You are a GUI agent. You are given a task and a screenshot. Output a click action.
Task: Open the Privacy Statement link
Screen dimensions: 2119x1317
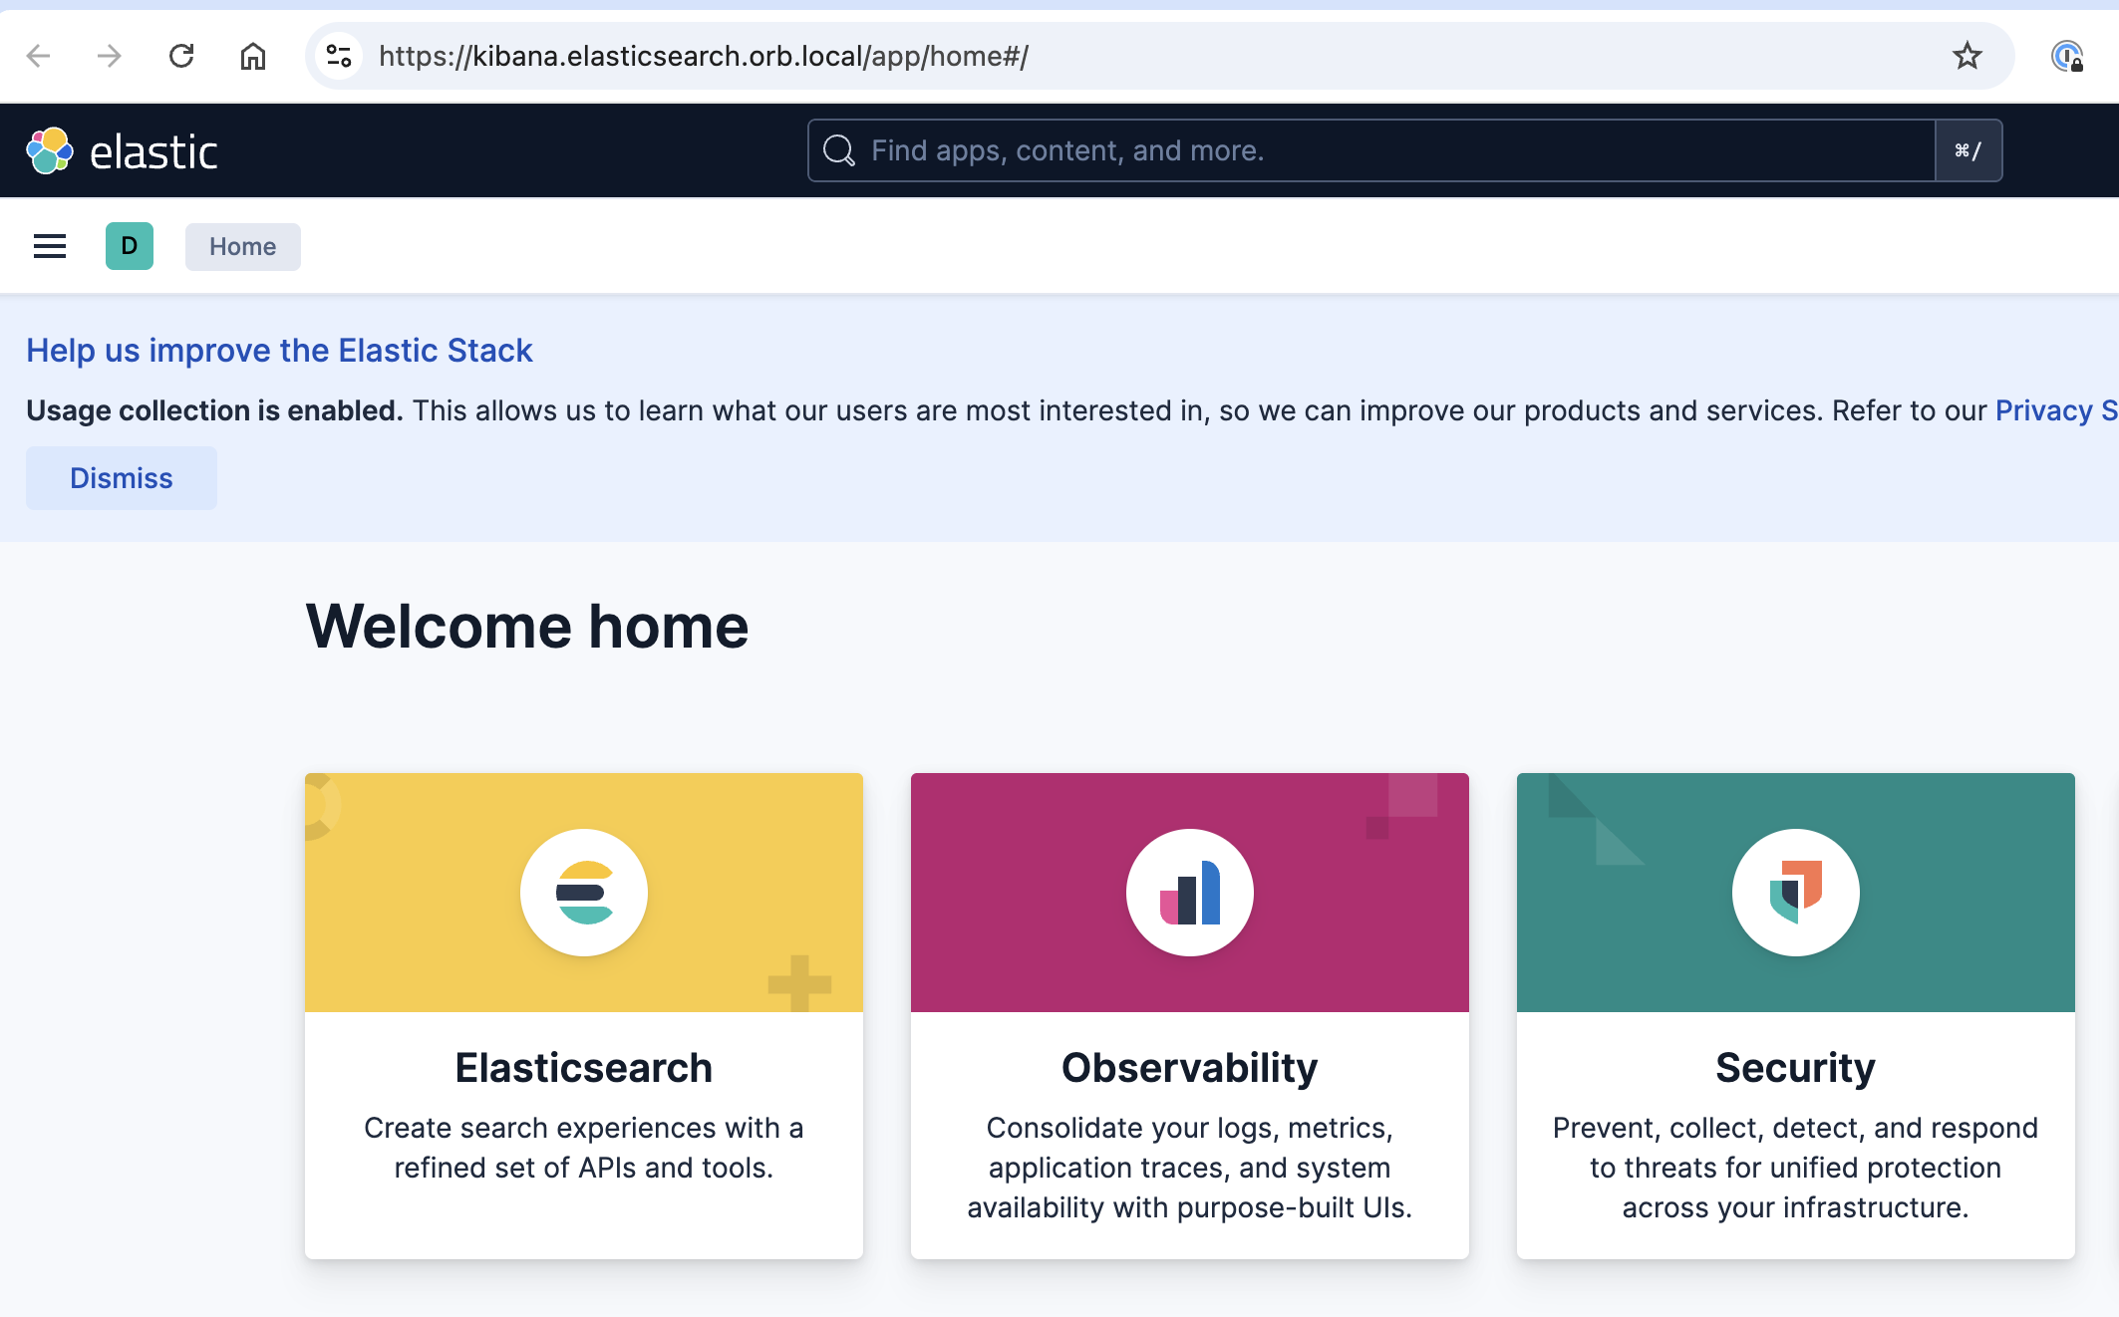click(2053, 410)
